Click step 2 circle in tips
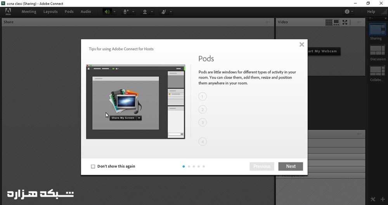The height and width of the screenshot is (205, 388). coord(203,109)
